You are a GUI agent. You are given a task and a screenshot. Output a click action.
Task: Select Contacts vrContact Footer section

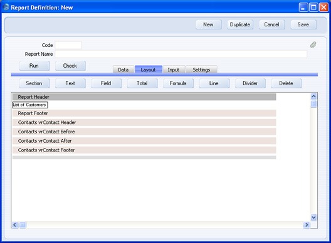tap(144, 150)
